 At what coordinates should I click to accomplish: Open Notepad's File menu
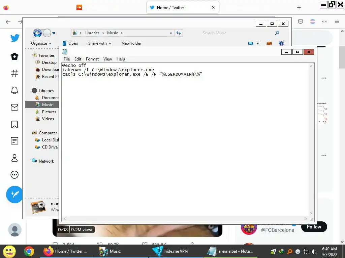67,59
